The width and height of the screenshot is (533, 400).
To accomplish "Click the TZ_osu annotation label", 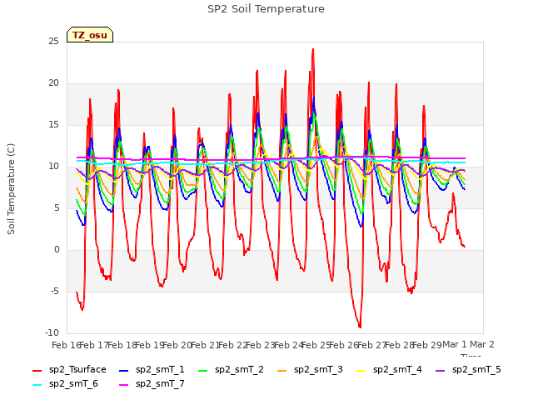I will point(90,35).
